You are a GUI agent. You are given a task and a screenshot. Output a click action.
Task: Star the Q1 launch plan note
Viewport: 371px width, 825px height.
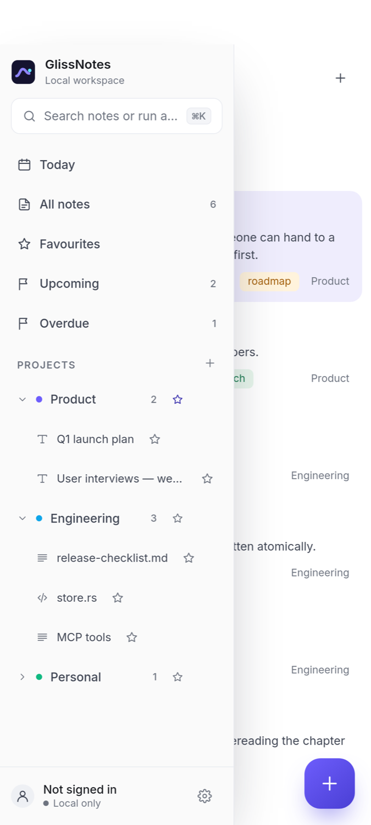tap(155, 439)
